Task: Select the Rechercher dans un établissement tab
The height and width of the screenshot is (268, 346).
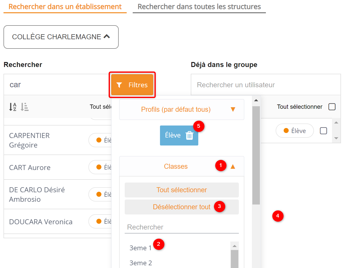Action: pos(65,7)
